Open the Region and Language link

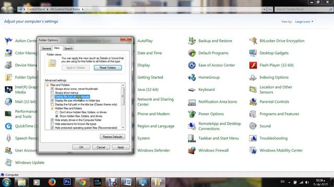(156, 126)
